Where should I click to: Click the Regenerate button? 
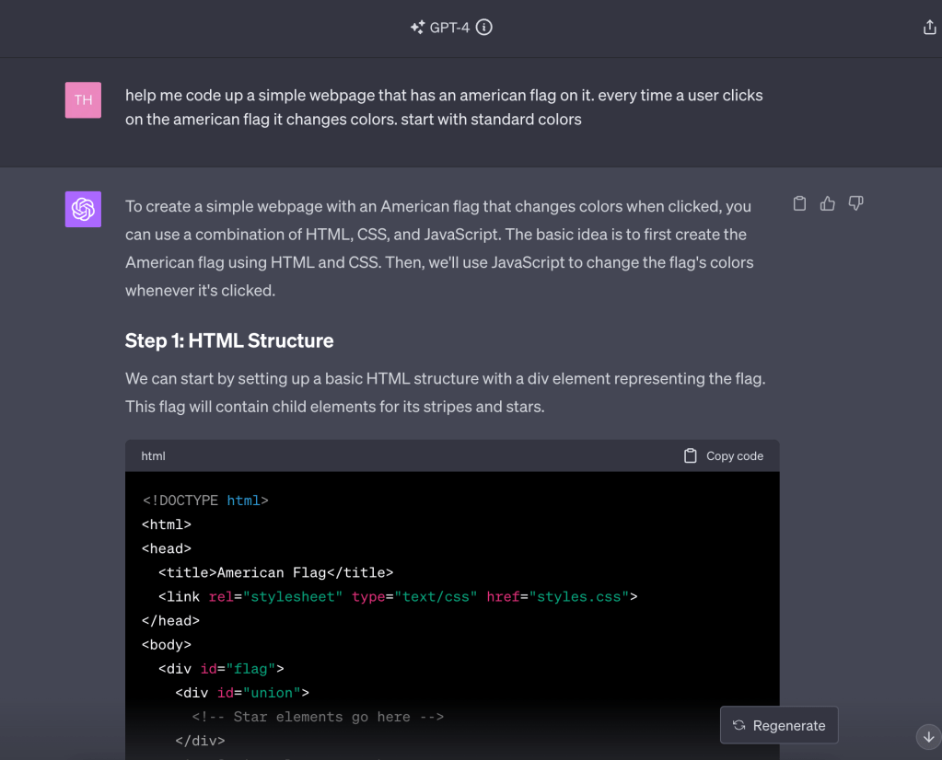(x=779, y=725)
